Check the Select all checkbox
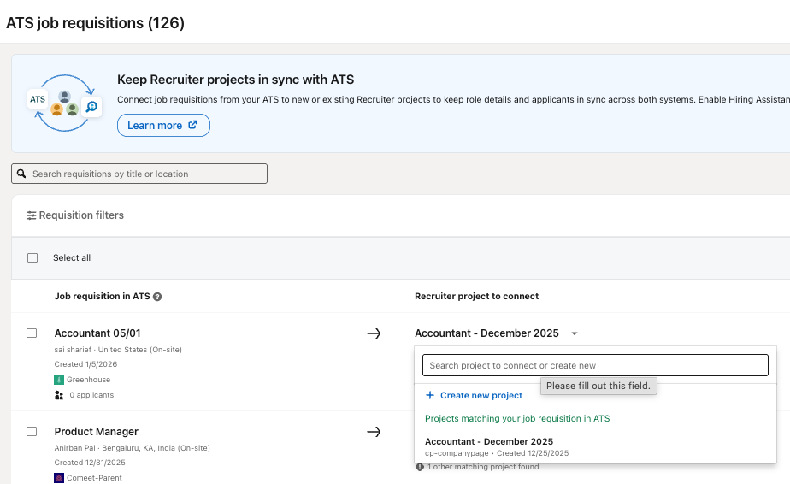 (x=32, y=257)
